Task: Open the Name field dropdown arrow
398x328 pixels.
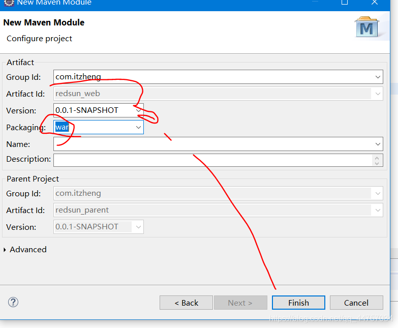Action: [x=378, y=144]
